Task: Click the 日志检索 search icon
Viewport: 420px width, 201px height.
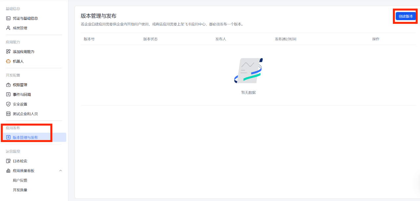Action: click(x=9, y=161)
